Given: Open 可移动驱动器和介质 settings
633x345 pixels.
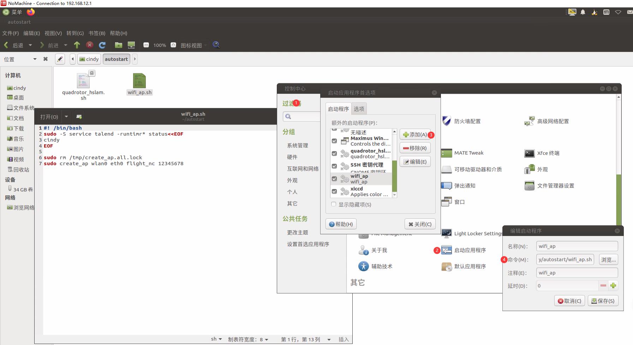Looking at the screenshot, I should (471, 169).
